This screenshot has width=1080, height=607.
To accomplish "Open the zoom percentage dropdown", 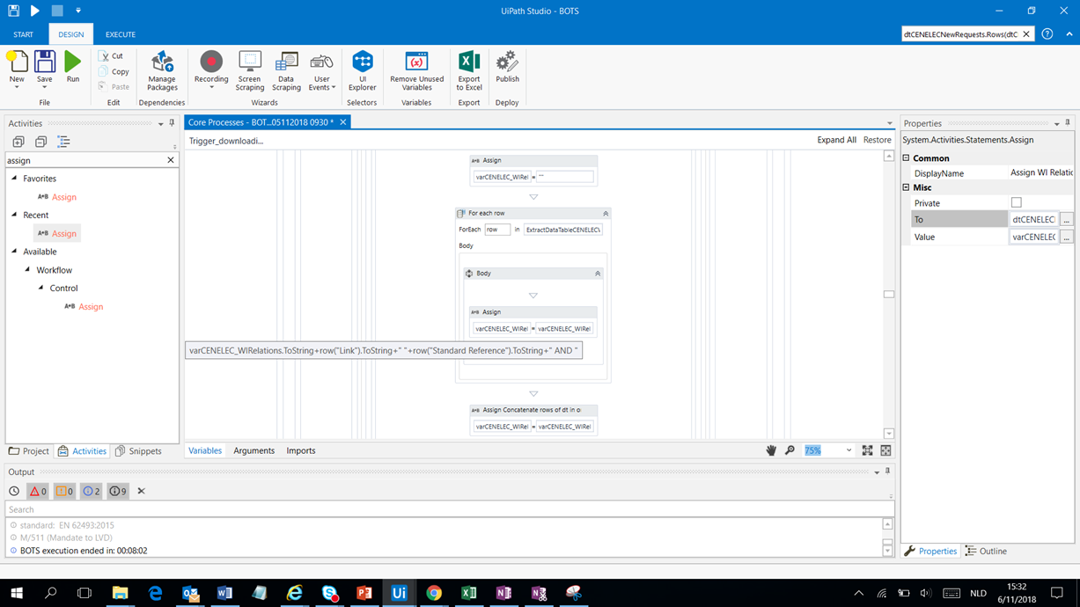I will coord(849,450).
